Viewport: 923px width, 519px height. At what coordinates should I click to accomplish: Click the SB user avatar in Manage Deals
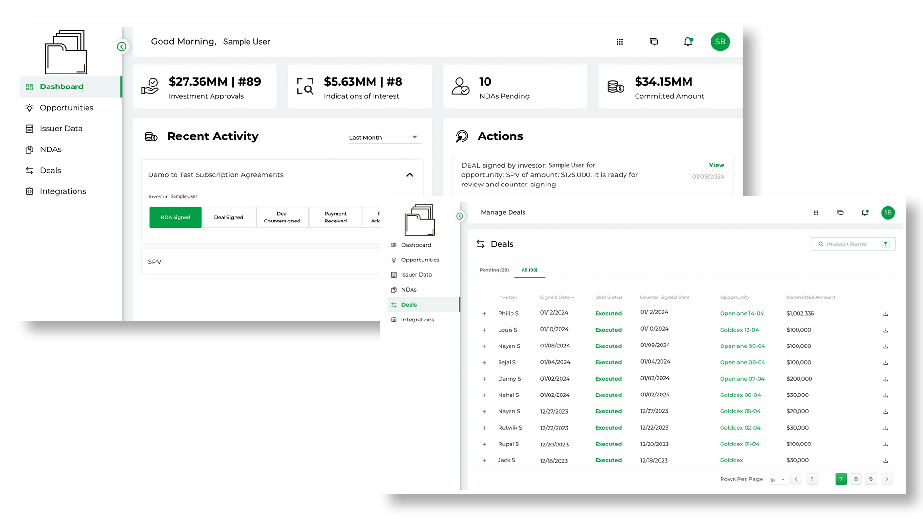pos(887,212)
